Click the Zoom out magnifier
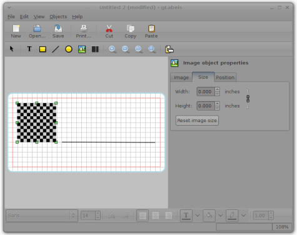The width and height of the screenshot is (297, 235). [126, 49]
